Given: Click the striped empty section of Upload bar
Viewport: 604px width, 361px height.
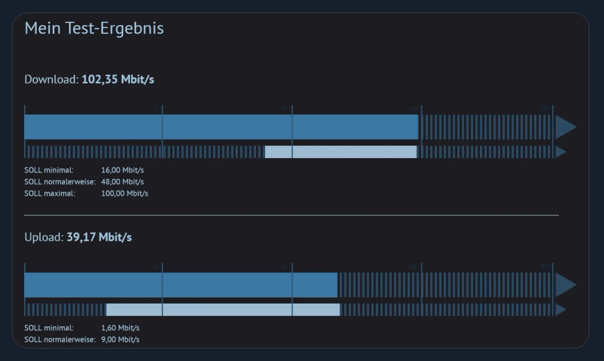Looking at the screenshot, I should click(x=443, y=285).
